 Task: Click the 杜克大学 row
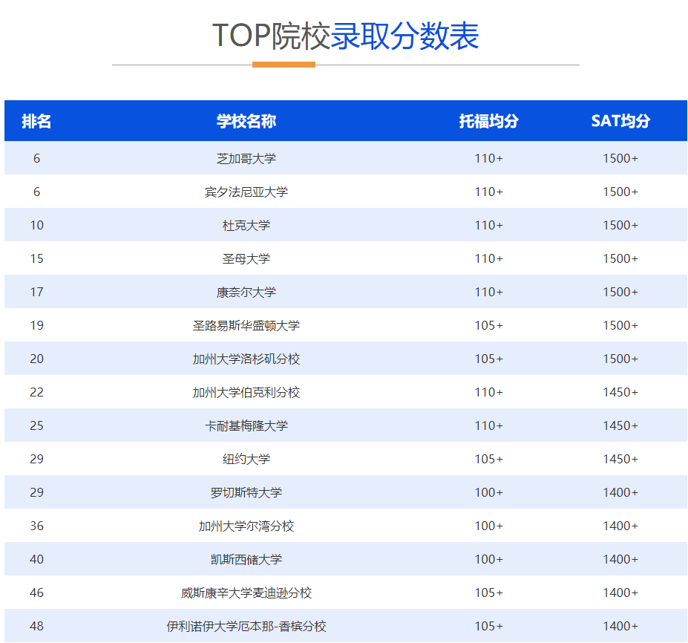[x=246, y=225]
